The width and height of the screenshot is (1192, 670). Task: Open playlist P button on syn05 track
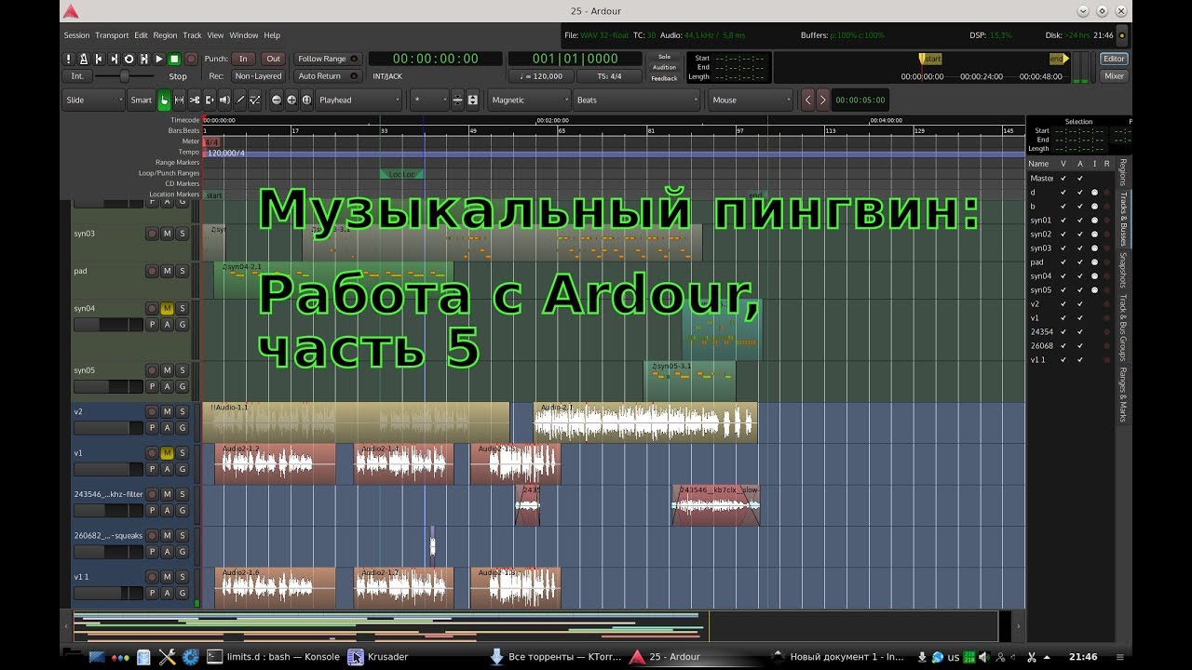(x=152, y=386)
